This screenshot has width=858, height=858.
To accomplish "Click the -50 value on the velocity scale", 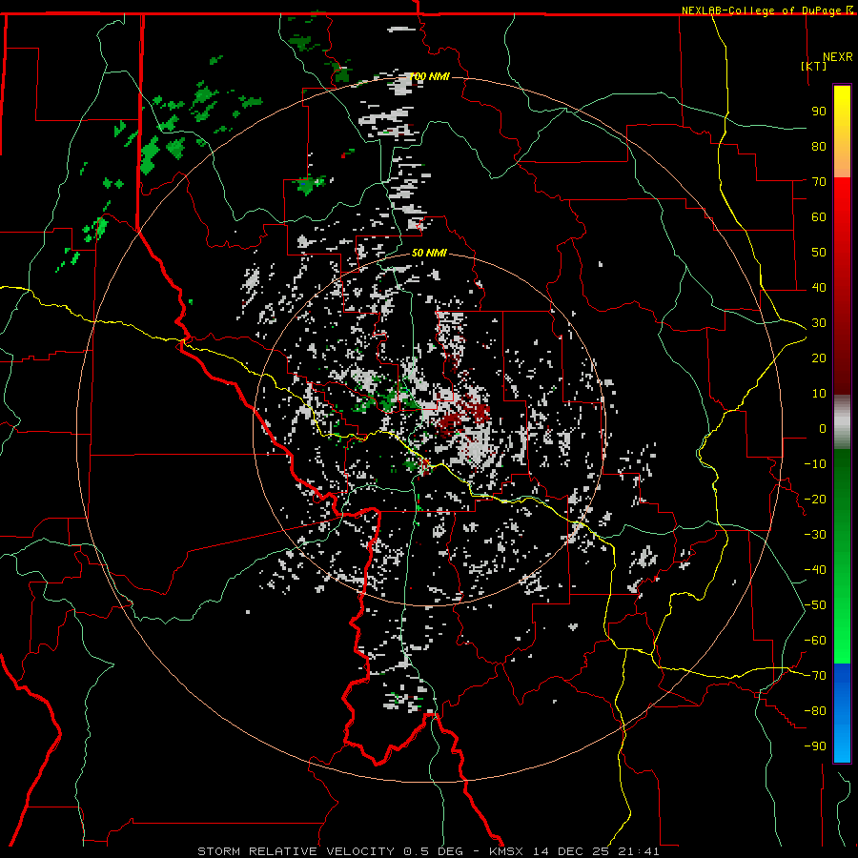I will (815, 605).
